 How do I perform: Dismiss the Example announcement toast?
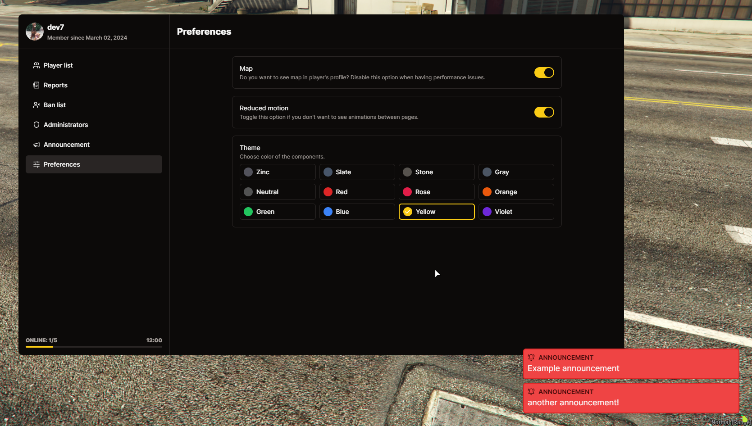630,364
